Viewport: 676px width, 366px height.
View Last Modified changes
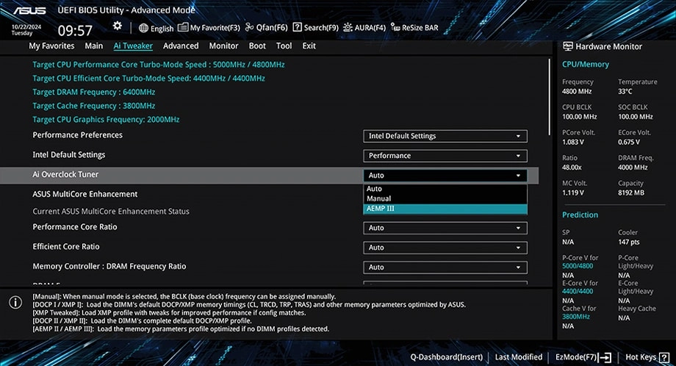click(519, 357)
